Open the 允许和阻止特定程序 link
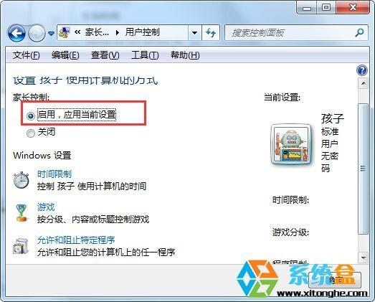Image resolution: width=375 pixels, height=302 pixels. (x=76, y=240)
